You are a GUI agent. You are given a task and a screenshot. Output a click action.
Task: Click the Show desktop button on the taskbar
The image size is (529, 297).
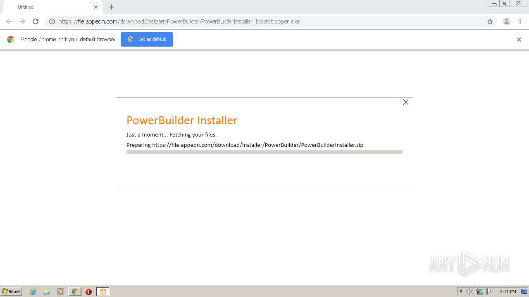524,292
